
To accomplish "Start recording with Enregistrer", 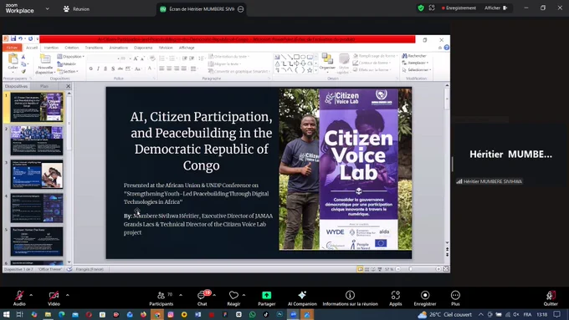I will coord(425,298).
